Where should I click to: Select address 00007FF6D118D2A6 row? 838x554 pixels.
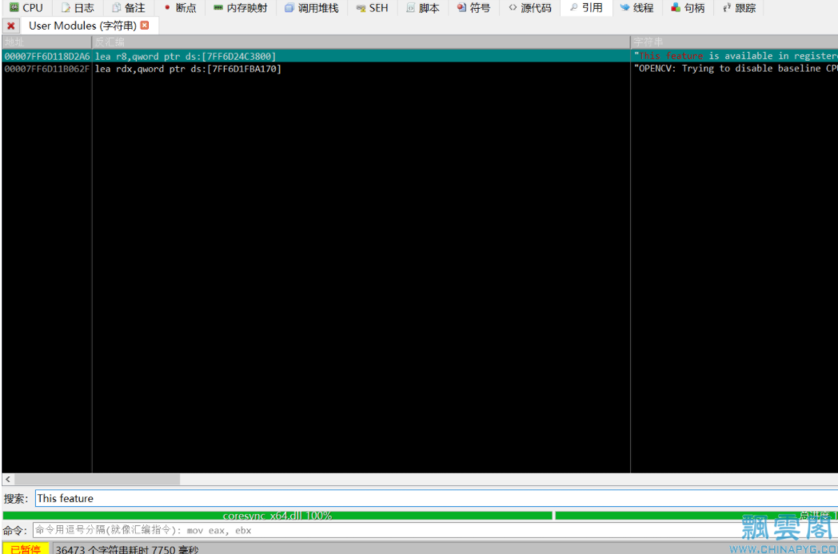pyautogui.click(x=47, y=56)
